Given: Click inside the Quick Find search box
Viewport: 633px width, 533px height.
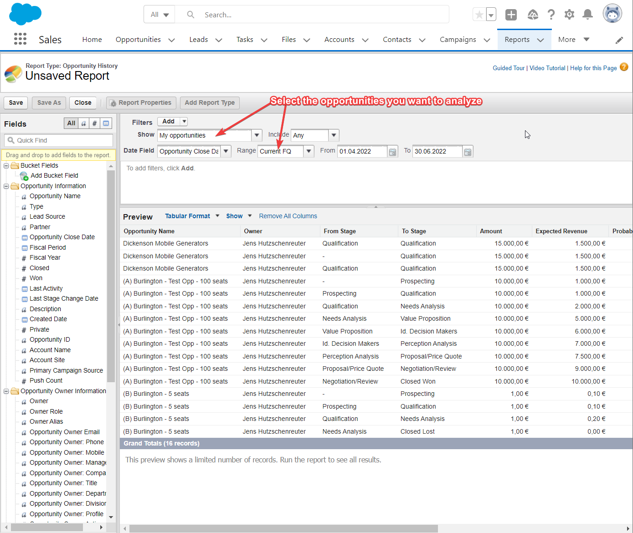Looking at the screenshot, I should tap(59, 140).
